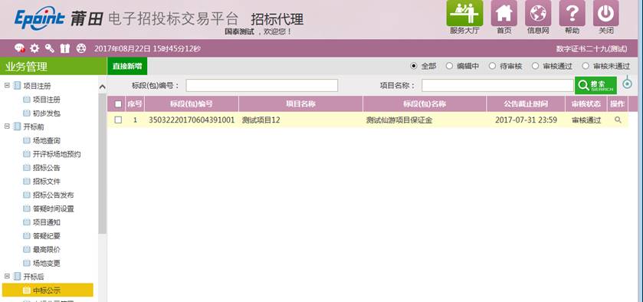Image resolution: width=643 pixels, height=302 pixels.
Task: Tick the select-all checkbox in table header
Action: click(x=118, y=103)
